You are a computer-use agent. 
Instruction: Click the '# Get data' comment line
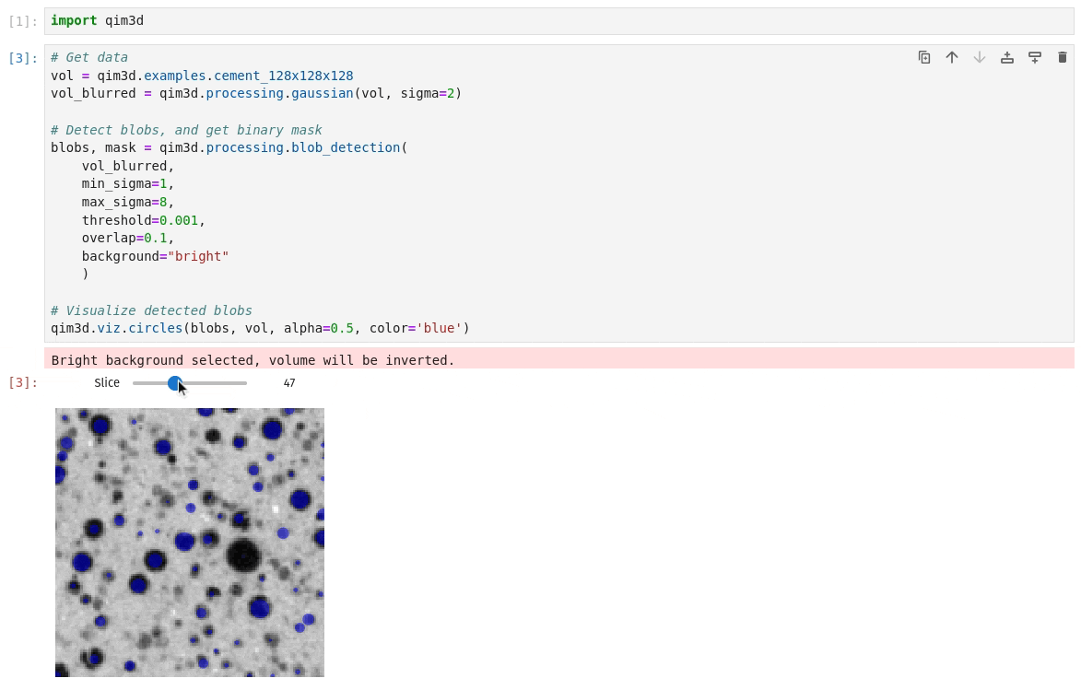pos(88,57)
